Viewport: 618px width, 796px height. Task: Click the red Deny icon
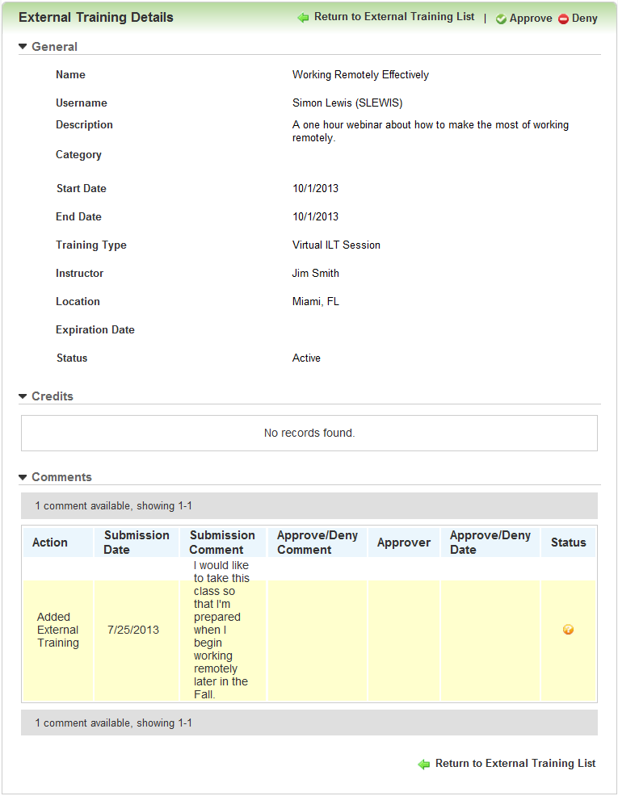point(563,19)
